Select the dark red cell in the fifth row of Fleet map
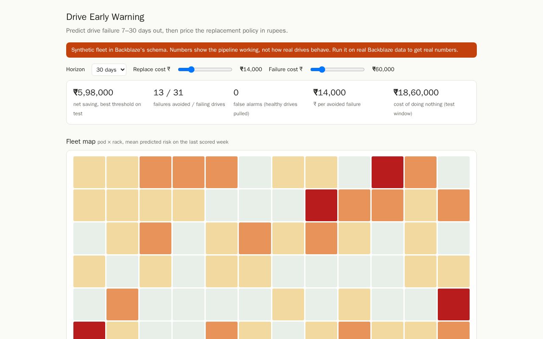The image size is (543, 339). click(x=453, y=304)
